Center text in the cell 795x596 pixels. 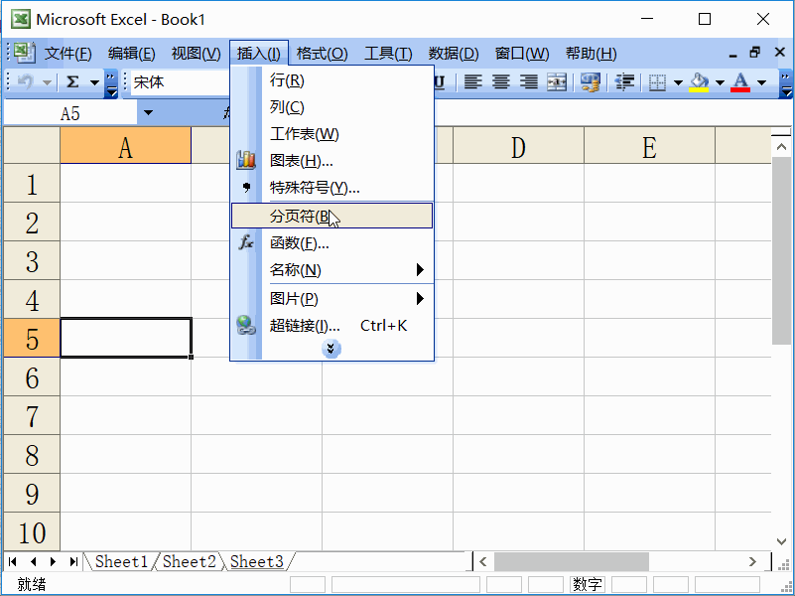click(x=501, y=81)
